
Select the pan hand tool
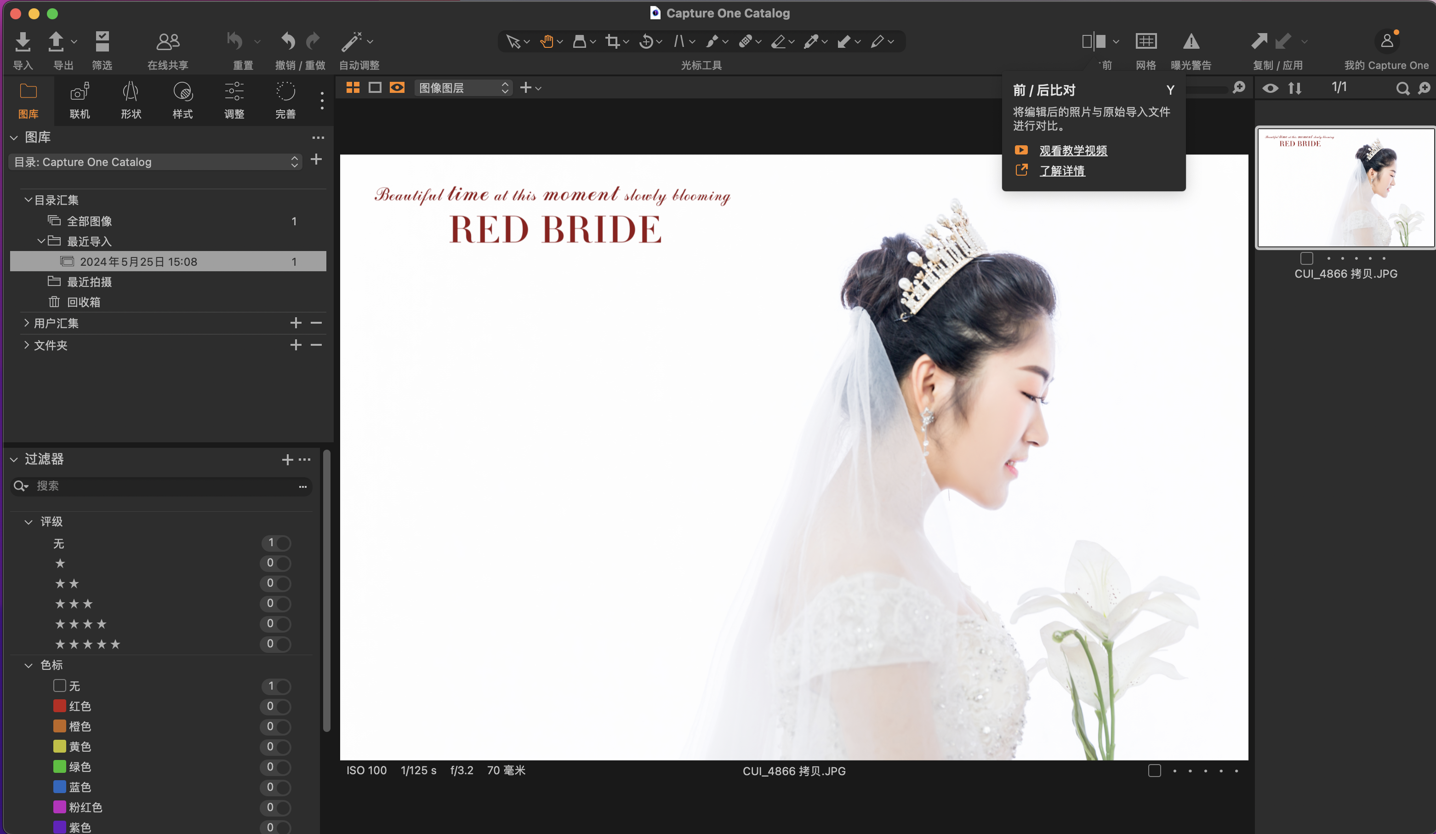[547, 41]
